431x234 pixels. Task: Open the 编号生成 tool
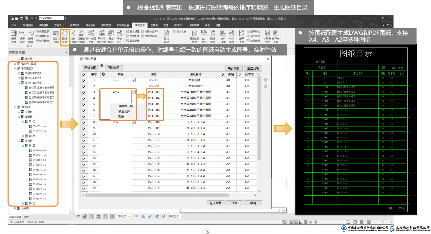point(14,36)
